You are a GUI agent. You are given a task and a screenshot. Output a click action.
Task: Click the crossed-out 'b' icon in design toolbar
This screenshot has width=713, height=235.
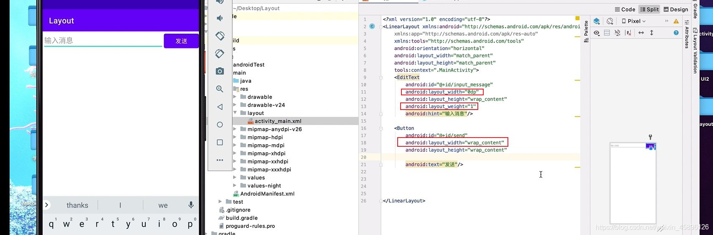click(x=617, y=33)
